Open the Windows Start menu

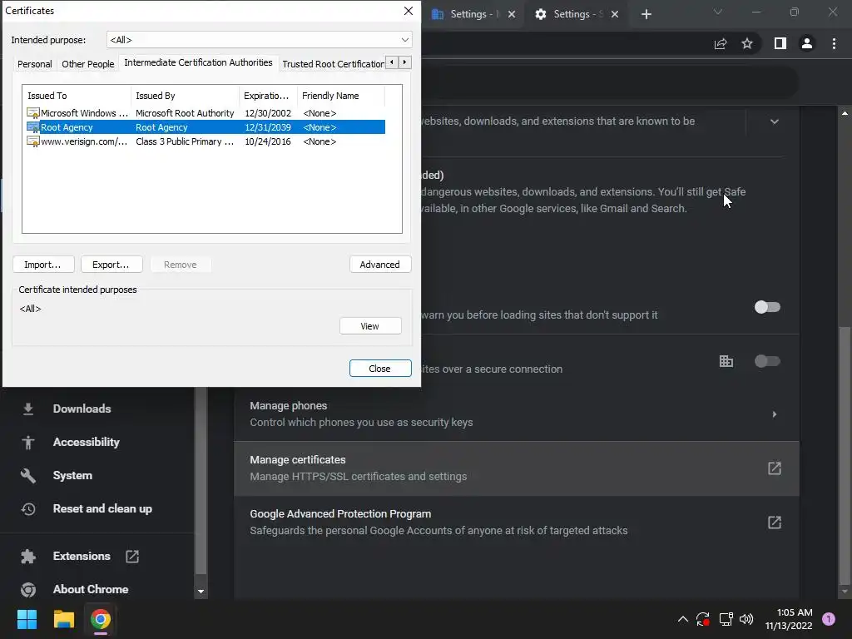[27, 619]
